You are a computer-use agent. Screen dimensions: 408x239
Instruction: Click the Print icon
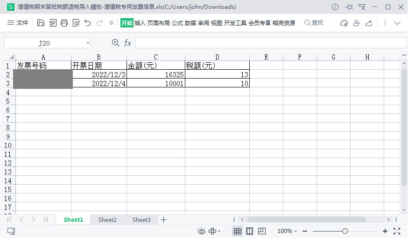[x=64, y=23]
